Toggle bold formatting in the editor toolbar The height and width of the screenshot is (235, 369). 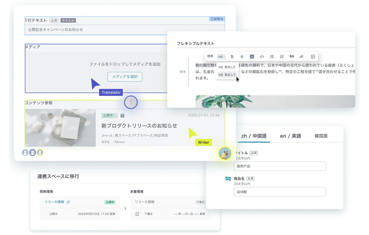coord(232,57)
